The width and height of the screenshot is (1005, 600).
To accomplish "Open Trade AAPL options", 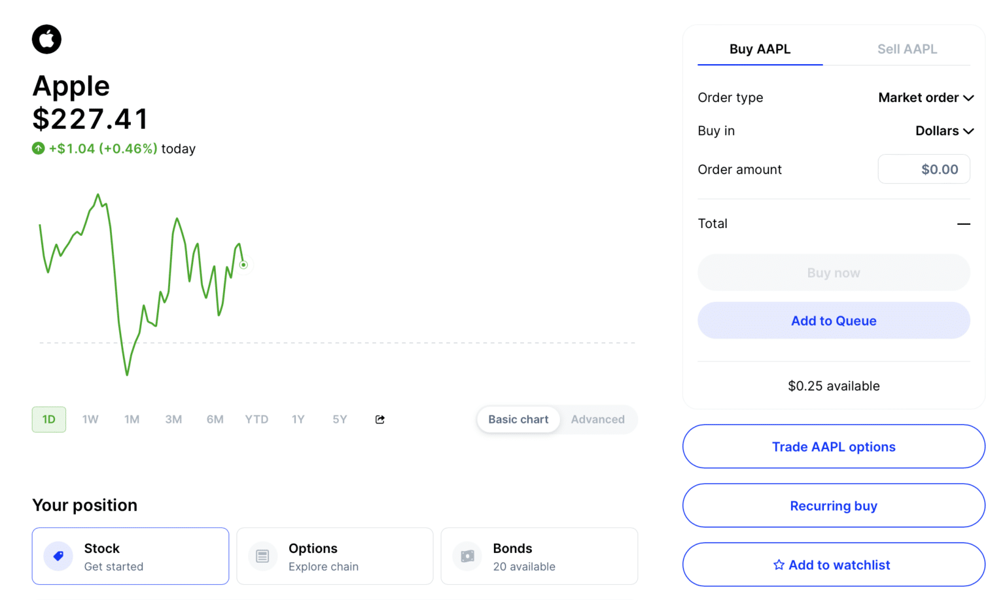I will click(833, 446).
